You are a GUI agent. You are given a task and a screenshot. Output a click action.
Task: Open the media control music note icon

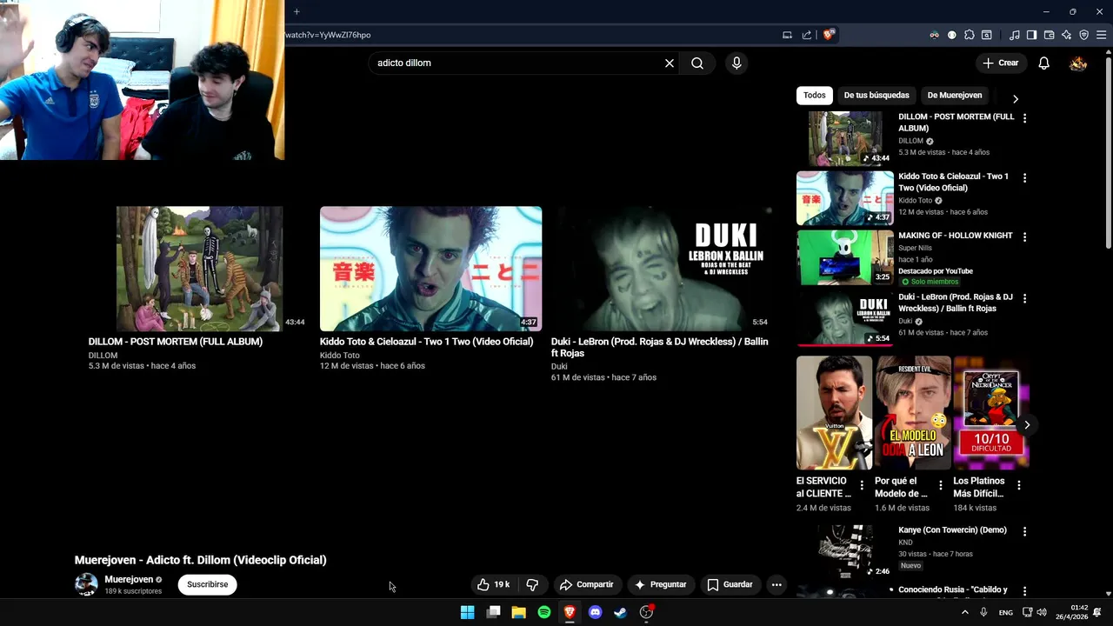pos(1015,35)
